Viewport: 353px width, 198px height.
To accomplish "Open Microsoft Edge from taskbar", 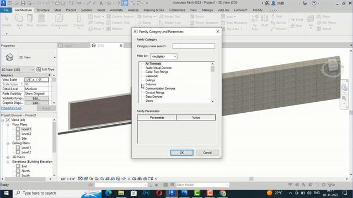I will pyautogui.click(x=109, y=193).
